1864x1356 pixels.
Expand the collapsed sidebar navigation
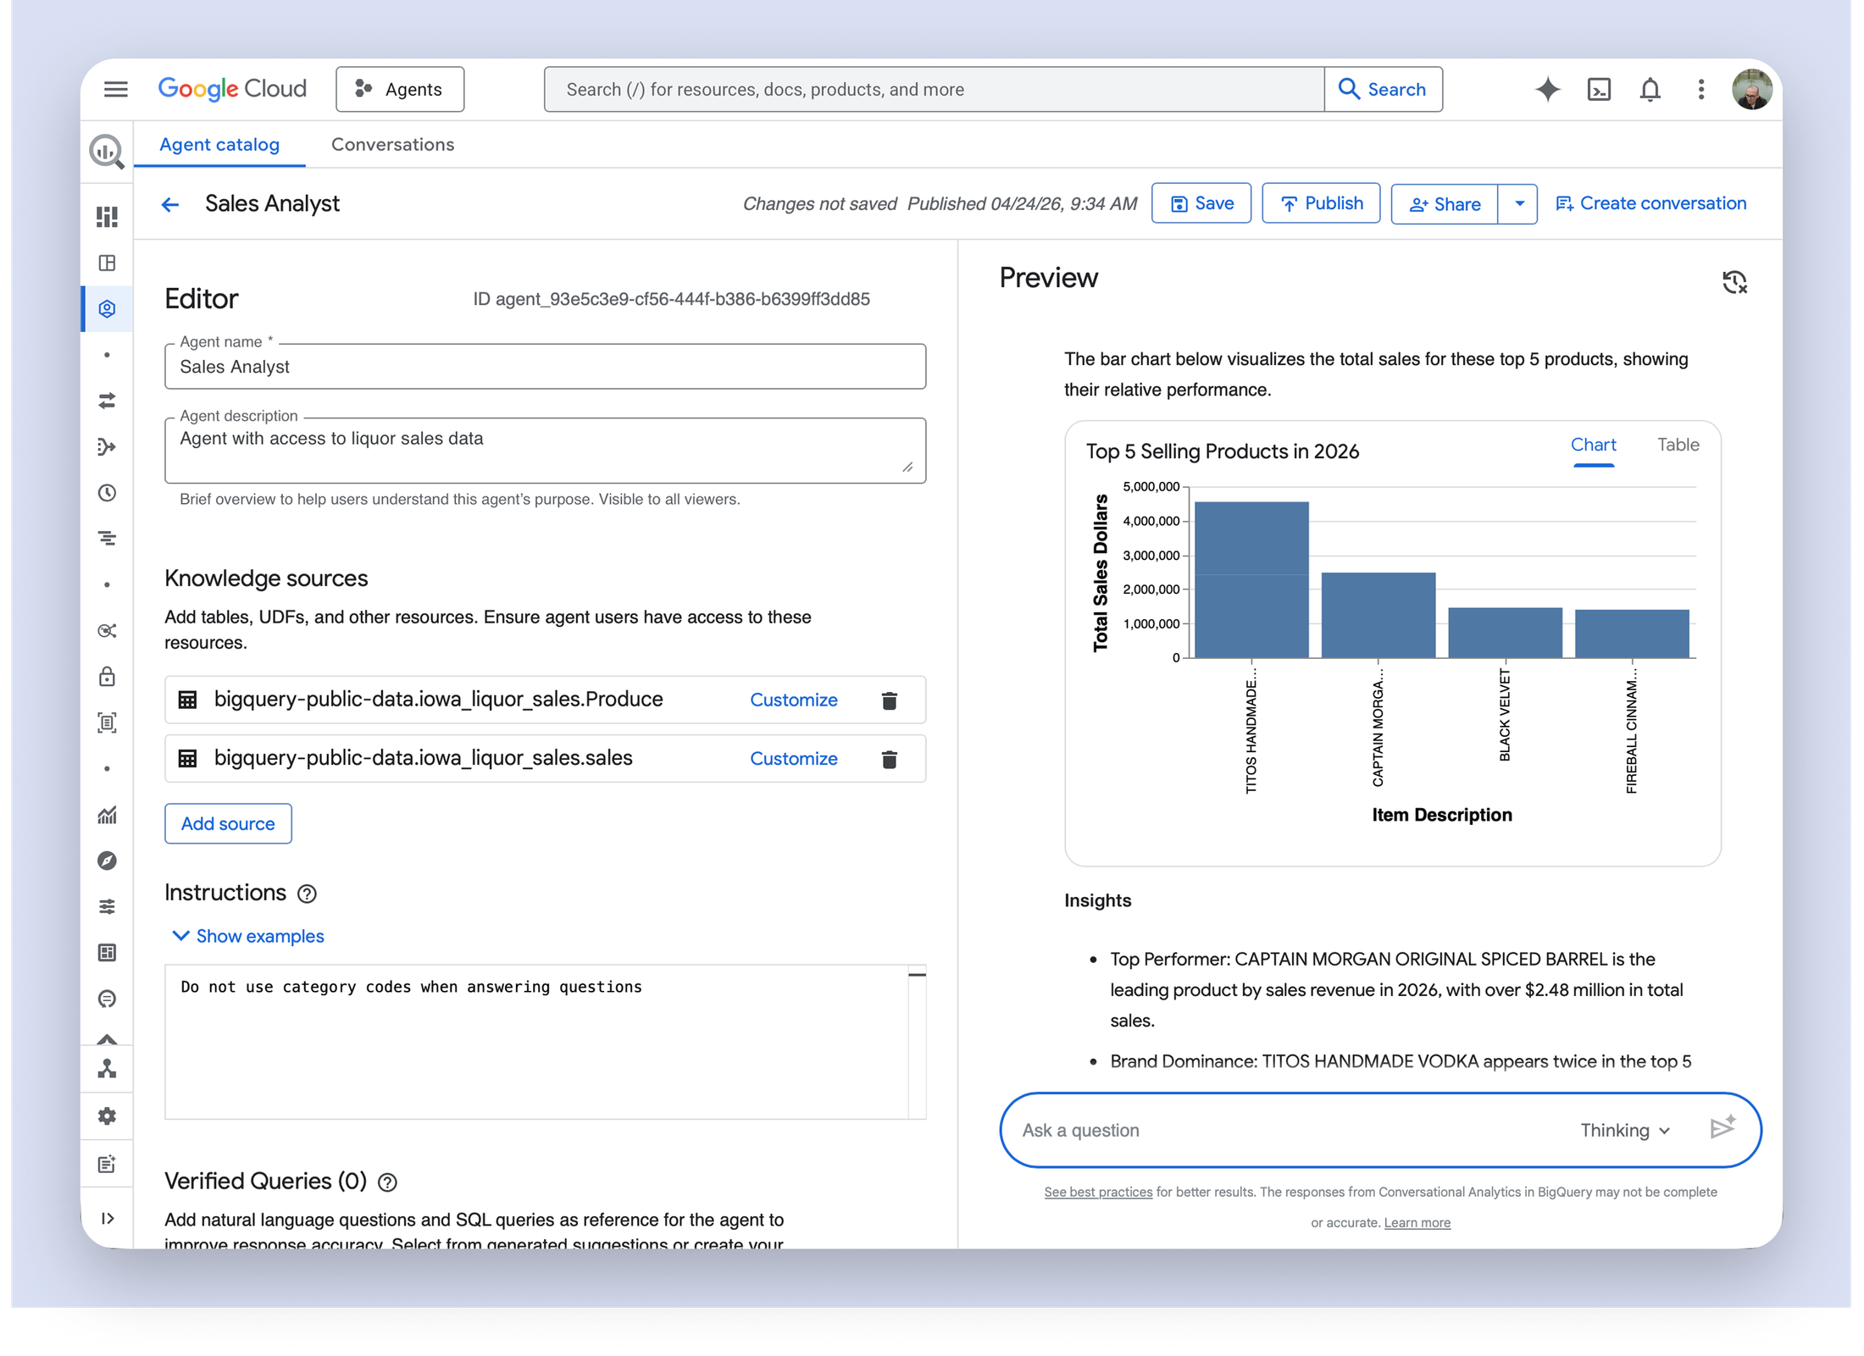(x=108, y=1218)
